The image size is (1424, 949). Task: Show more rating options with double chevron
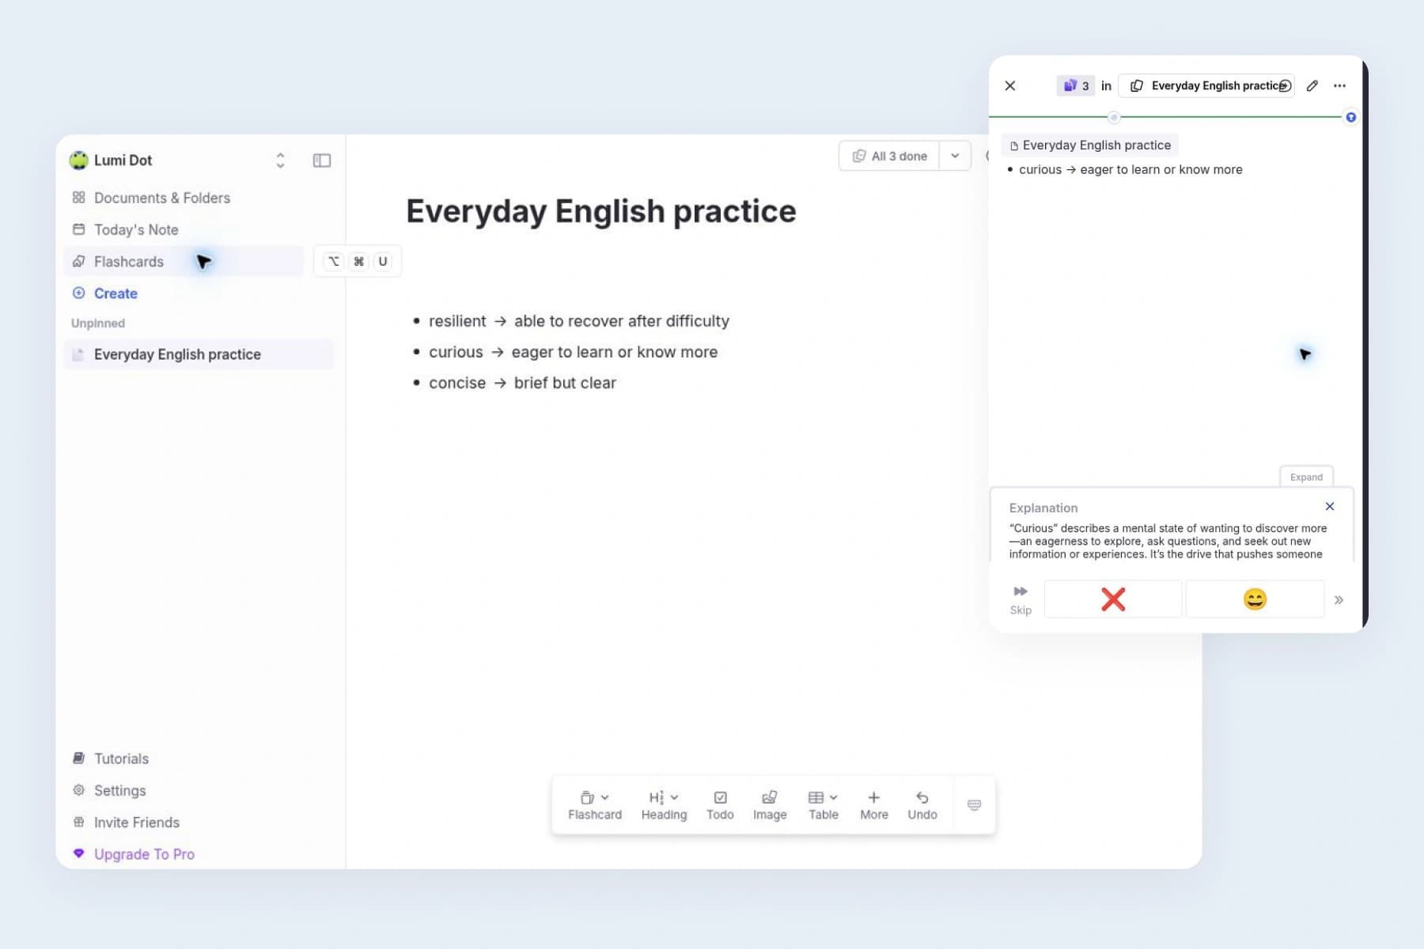[1339, 599]
